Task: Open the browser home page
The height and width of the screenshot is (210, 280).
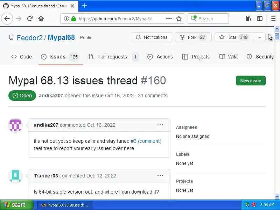Action: coord(41,19)
